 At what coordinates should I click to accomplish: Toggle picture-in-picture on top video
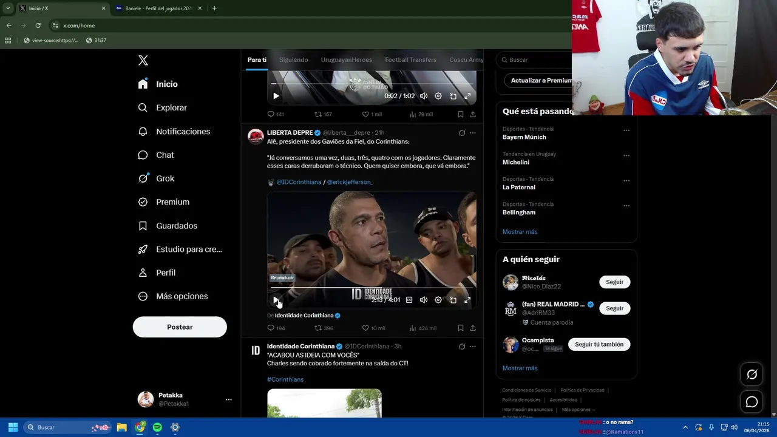pos(453,96)
